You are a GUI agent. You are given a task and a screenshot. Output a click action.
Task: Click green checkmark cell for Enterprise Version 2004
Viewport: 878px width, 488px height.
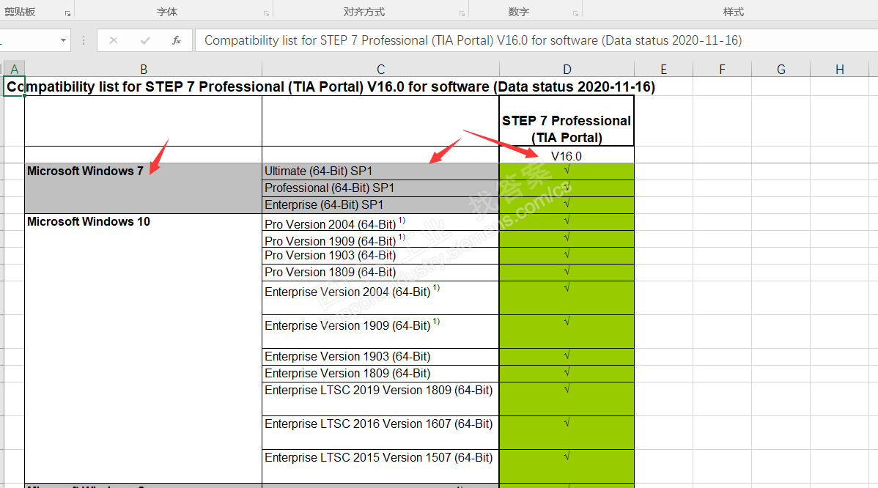tap(567, 297)
